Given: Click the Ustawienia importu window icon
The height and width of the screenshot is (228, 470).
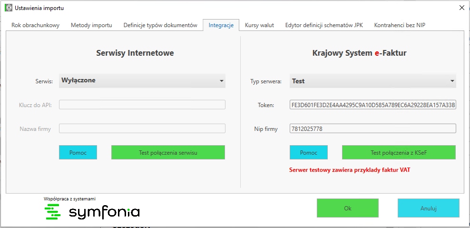Looking at the screenshot, I should 9,8.
